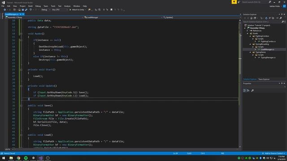Open the editor zoom percentage dropdown
Screen dimensions: 287x161
point(9,149)
